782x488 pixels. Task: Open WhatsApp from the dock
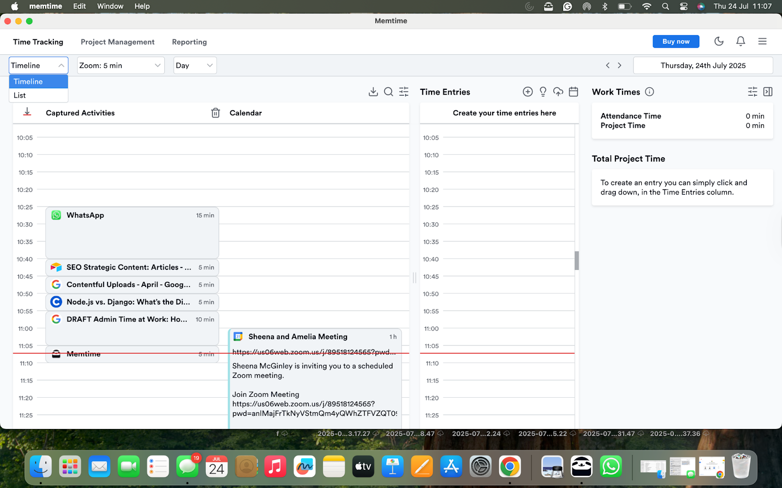coord(611,467)
